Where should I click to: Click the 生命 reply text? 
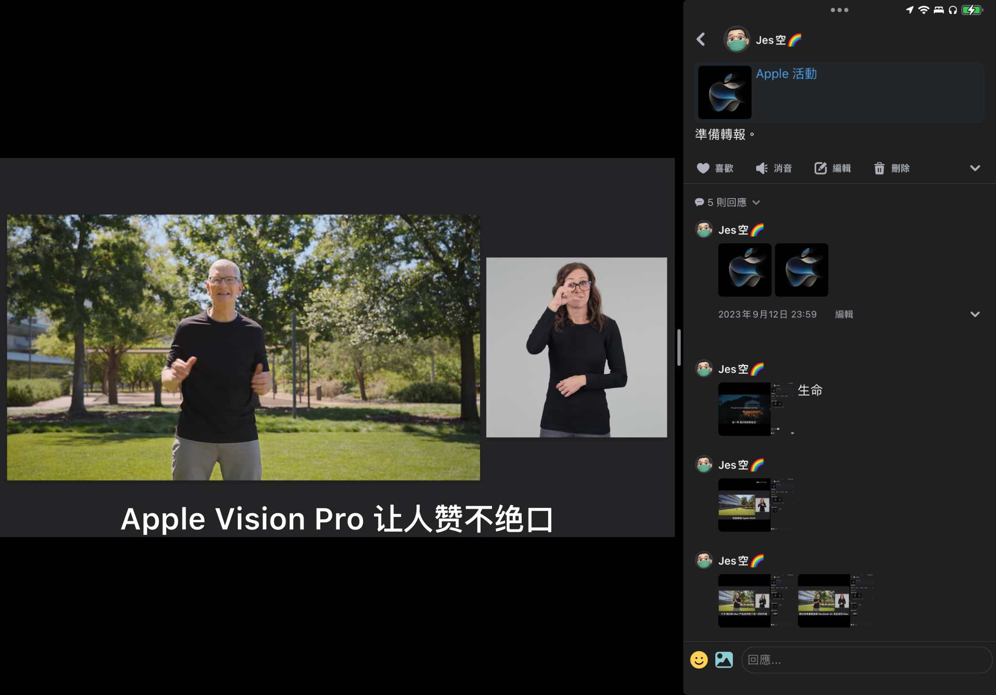click(810, 390)
